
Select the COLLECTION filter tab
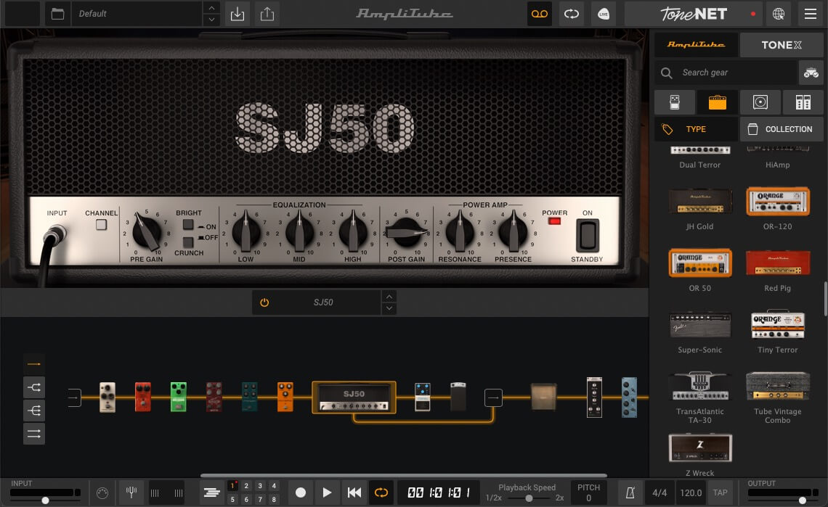point(782,128)
